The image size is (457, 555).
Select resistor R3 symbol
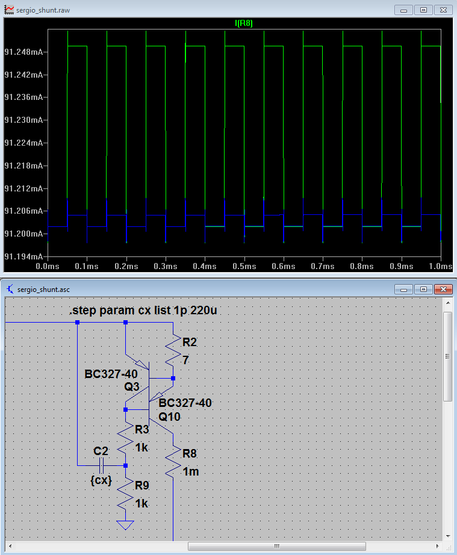(x=125, y=438)
